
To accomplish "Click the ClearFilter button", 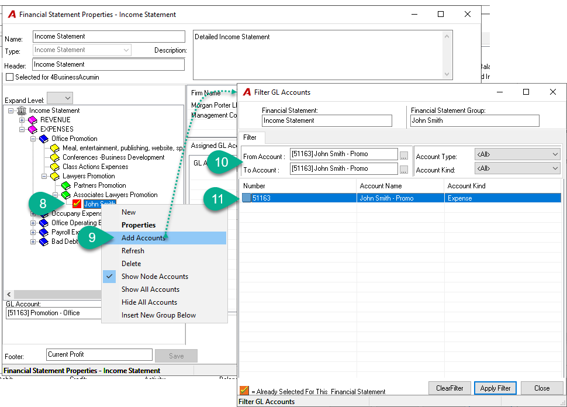I will click(450, 388).
